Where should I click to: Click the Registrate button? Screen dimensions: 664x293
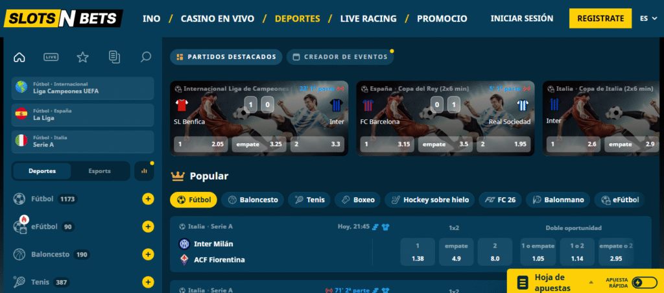coord(600,19)
